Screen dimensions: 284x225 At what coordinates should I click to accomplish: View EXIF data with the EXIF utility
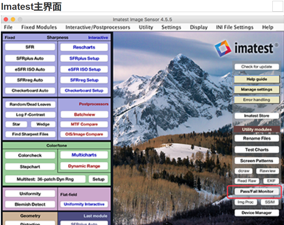[271, 181]
